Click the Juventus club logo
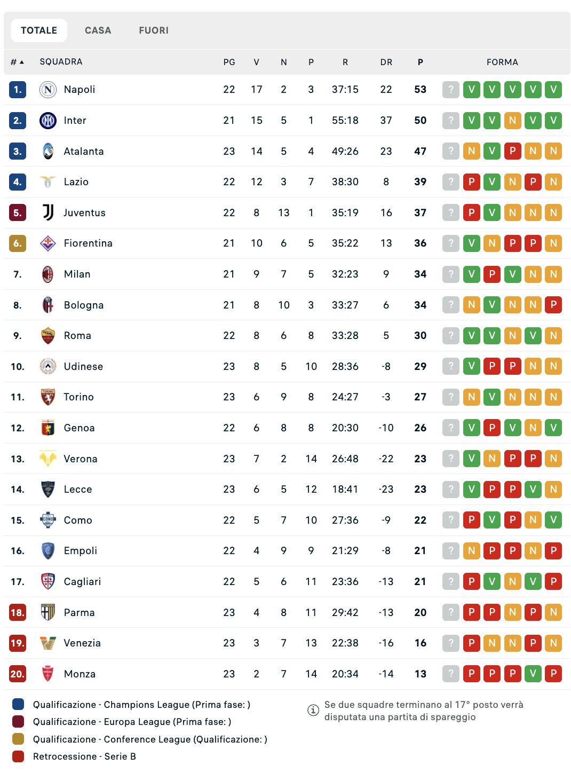 point(48,212)
